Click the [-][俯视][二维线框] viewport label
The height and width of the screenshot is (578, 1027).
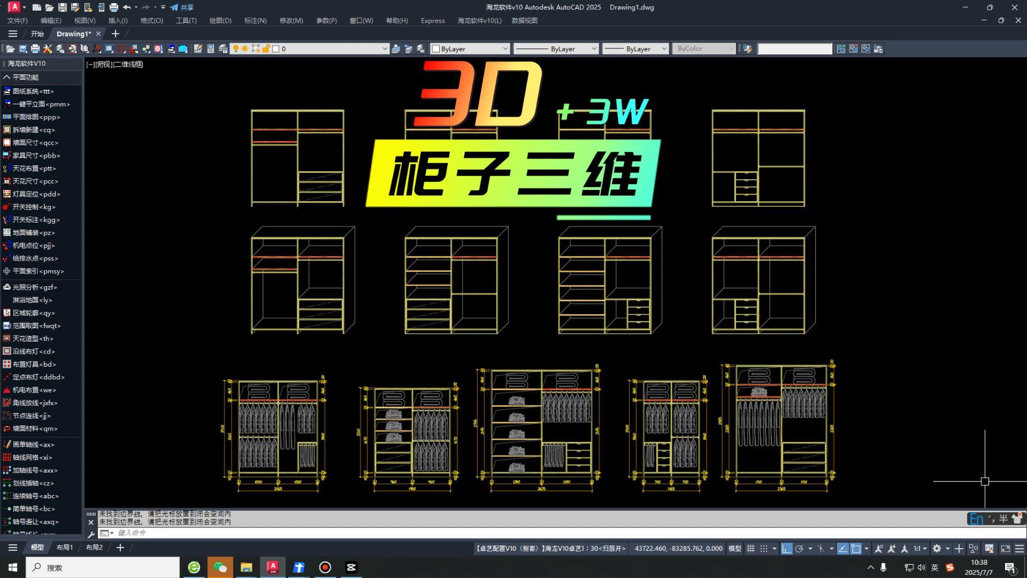point(114,64)
